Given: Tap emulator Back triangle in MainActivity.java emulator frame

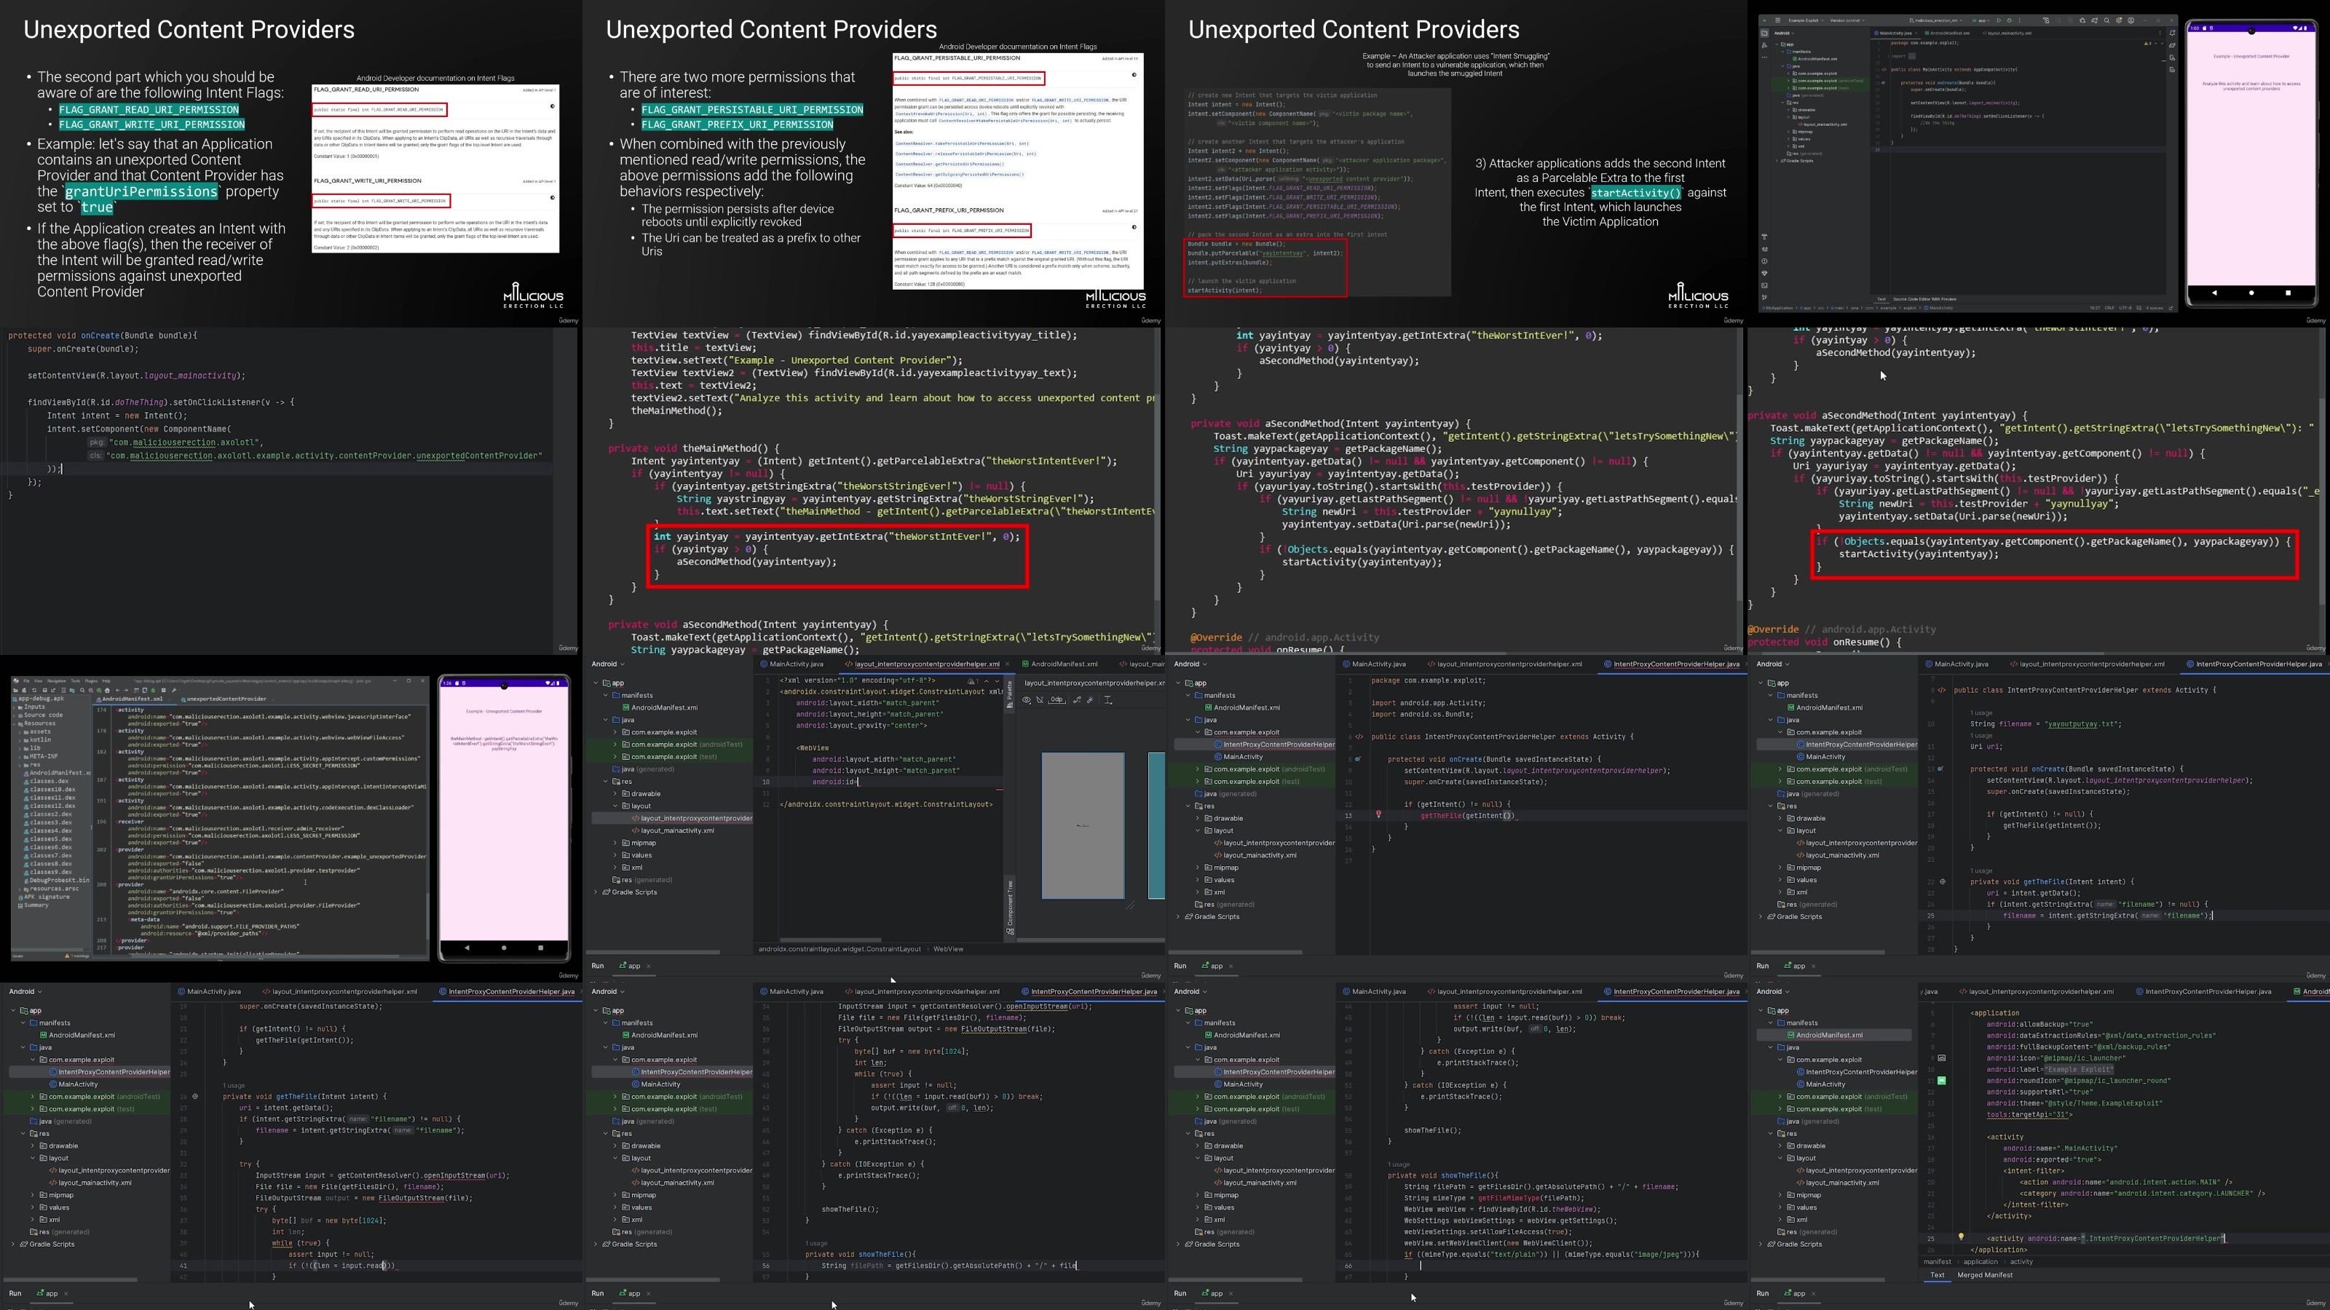Looking at the screenshot, I should point(2214,292).
